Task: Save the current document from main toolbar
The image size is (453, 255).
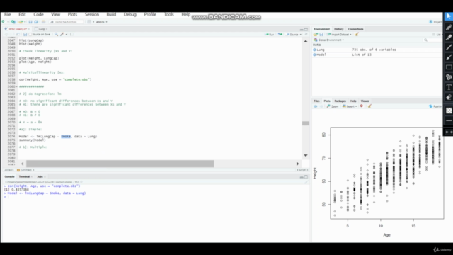Action: pos(30,22)
